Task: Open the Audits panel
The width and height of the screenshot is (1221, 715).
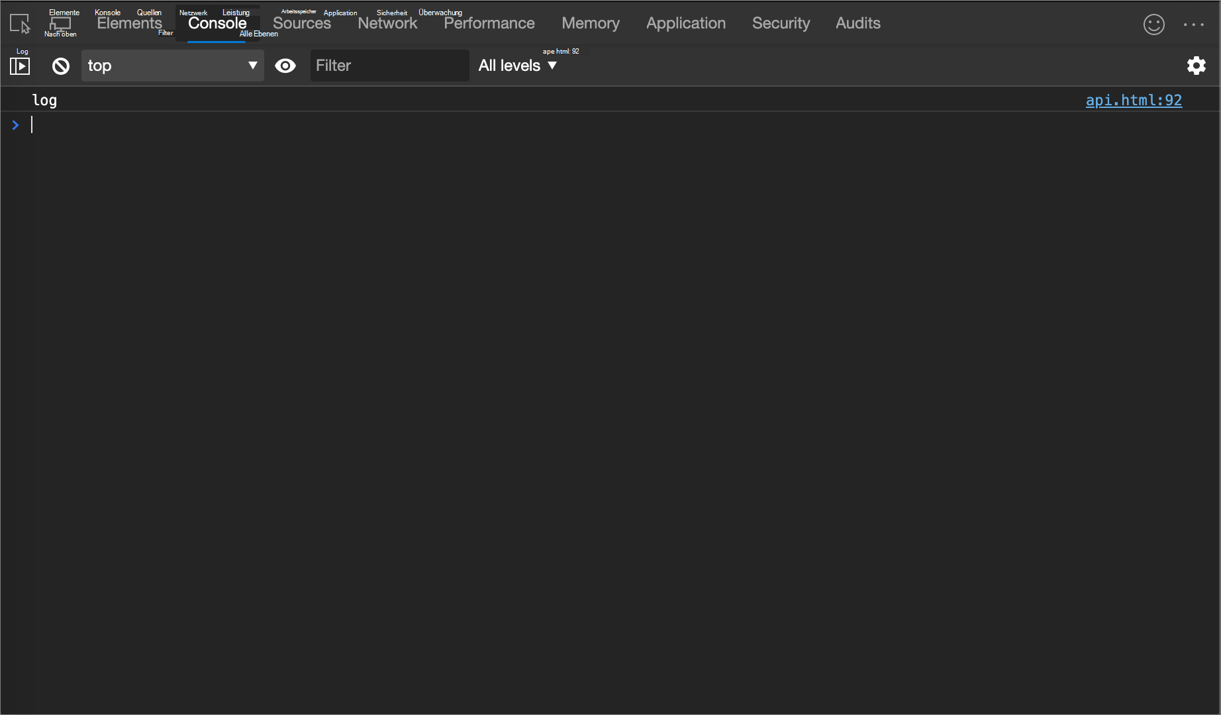Action: pyautogui.click(x=857, y=23)
